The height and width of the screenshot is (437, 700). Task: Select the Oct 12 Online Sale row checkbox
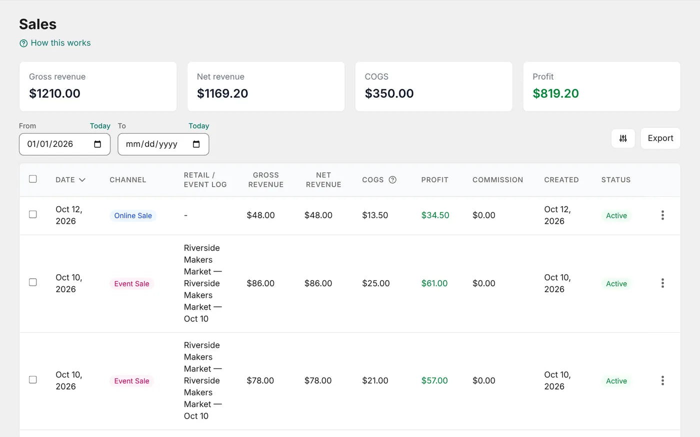point(33,214)
